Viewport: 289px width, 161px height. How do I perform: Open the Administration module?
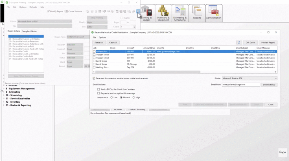click(x=214, y=13)
